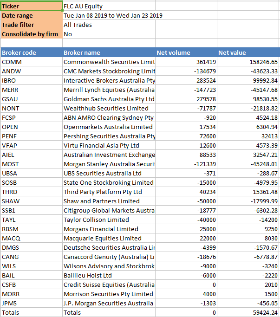The width and height of the screenshot is (280, 317).
Task: Click the FLC AU Equity cell
Action: 109,6
